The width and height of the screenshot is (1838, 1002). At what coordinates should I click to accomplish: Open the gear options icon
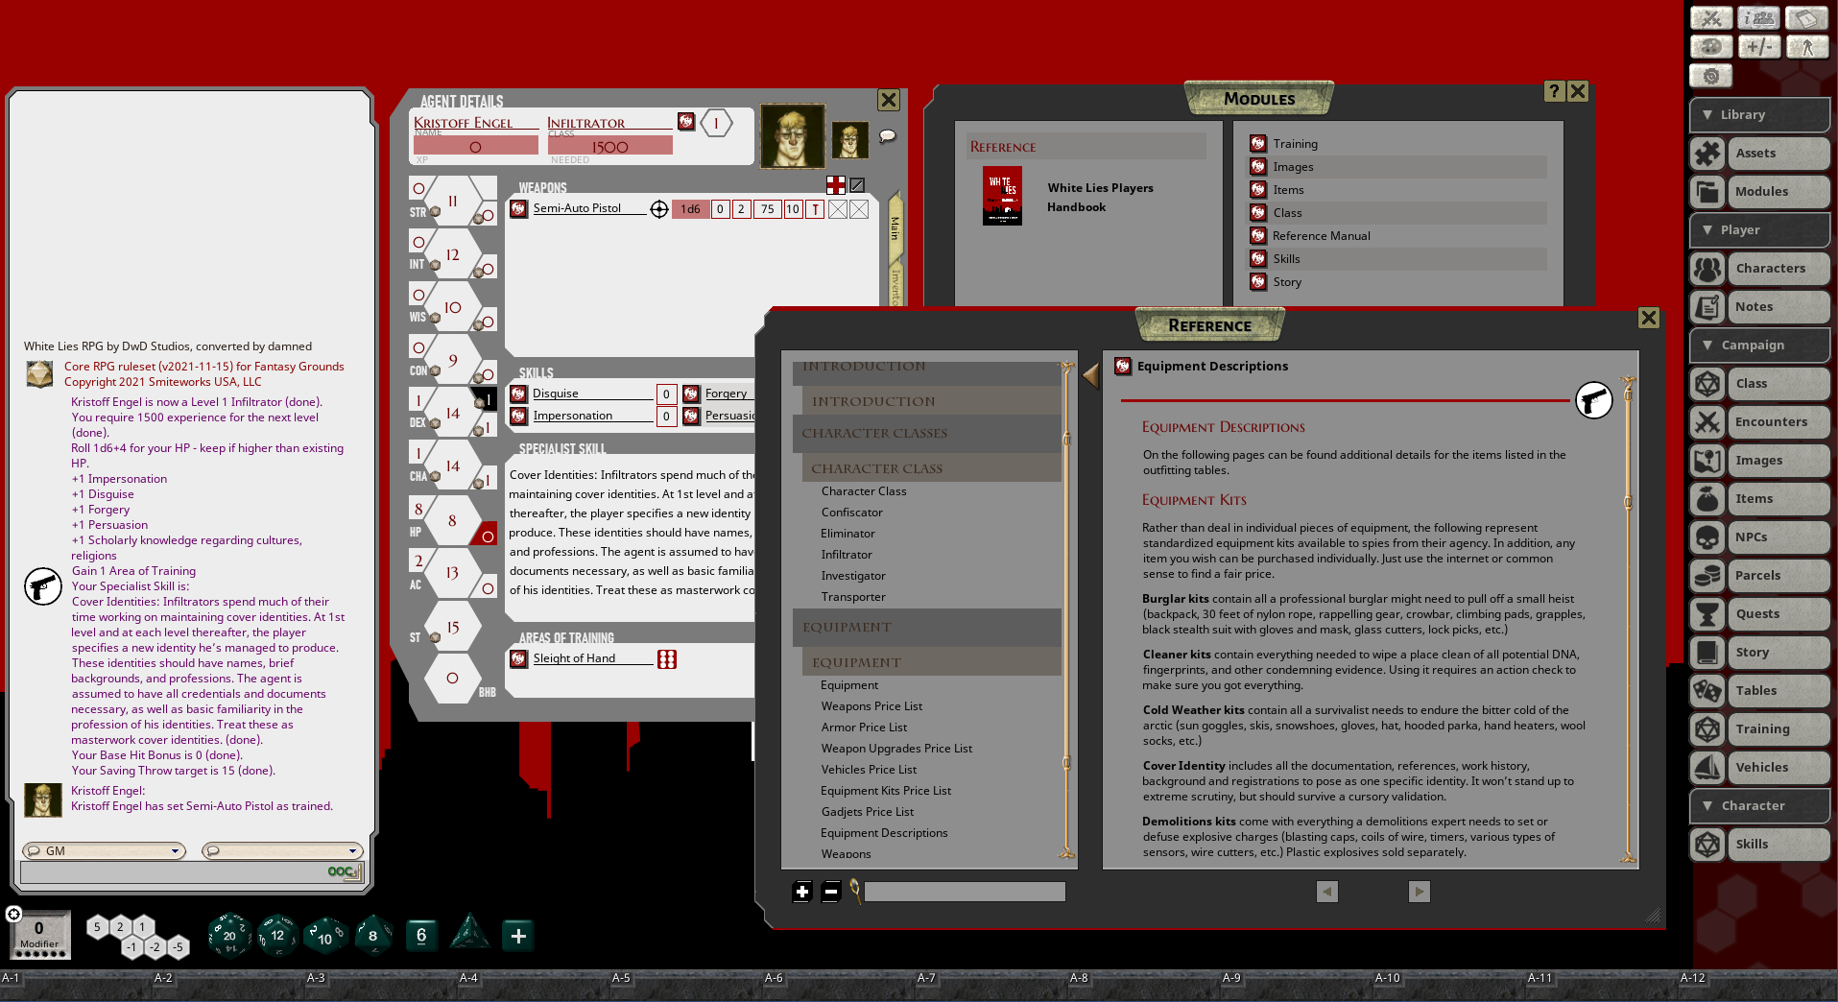1710,76
